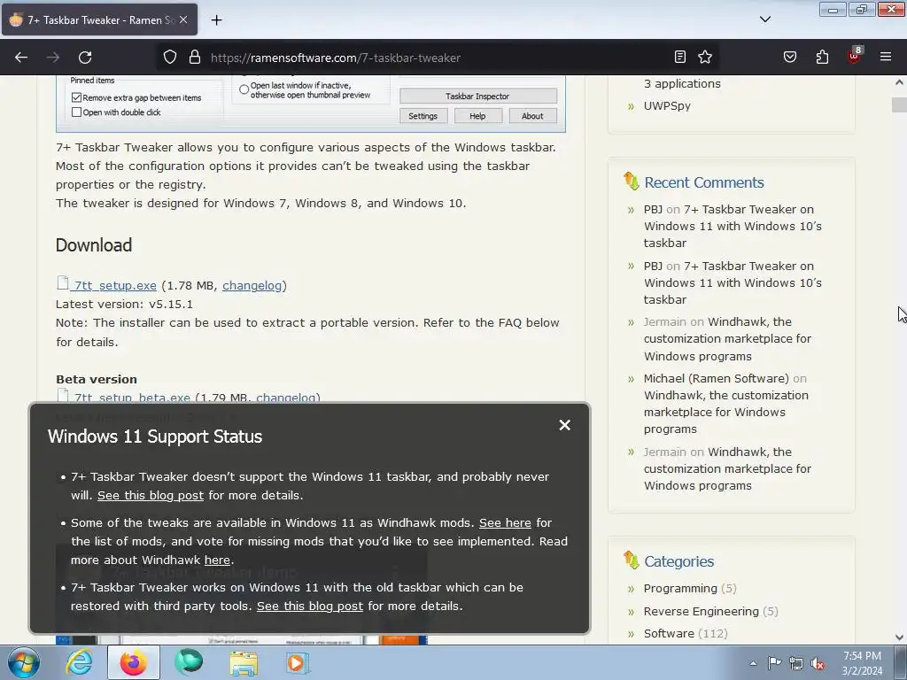Download 7tt_setup_beta.exe
The width and height of the screenshot is (907, 680).
tap(132, 398)
